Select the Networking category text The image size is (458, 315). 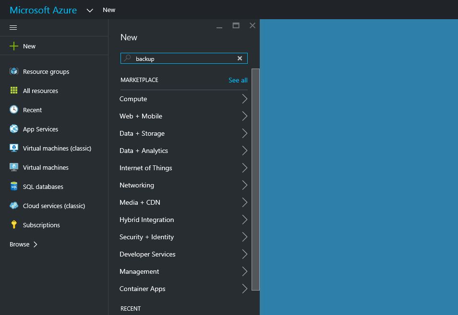point(137,185)
